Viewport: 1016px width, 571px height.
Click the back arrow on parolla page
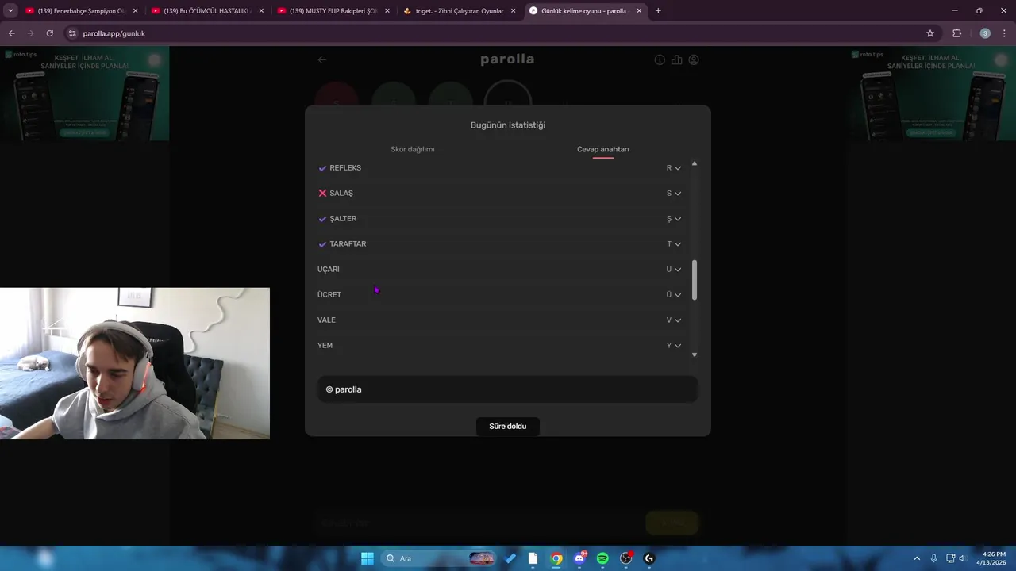[x=322, y=59]
